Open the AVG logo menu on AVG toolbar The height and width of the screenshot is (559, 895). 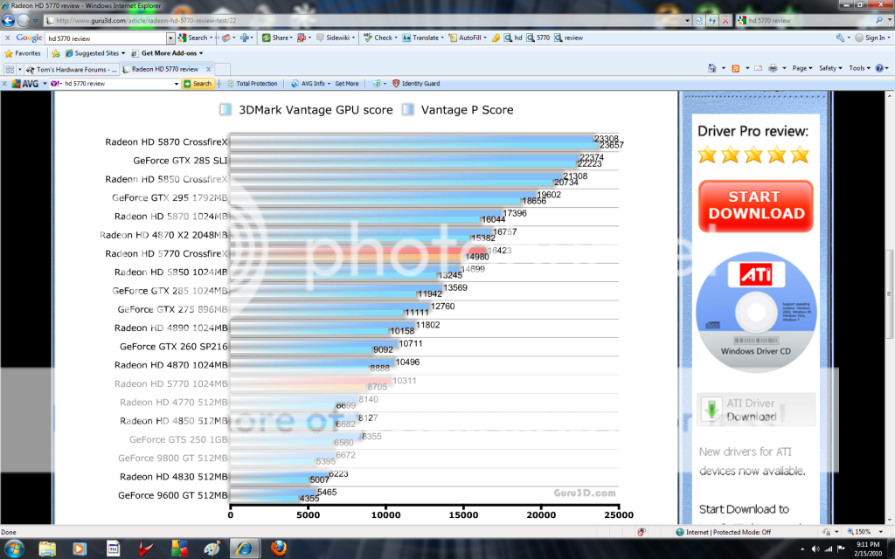click(29, 84)
